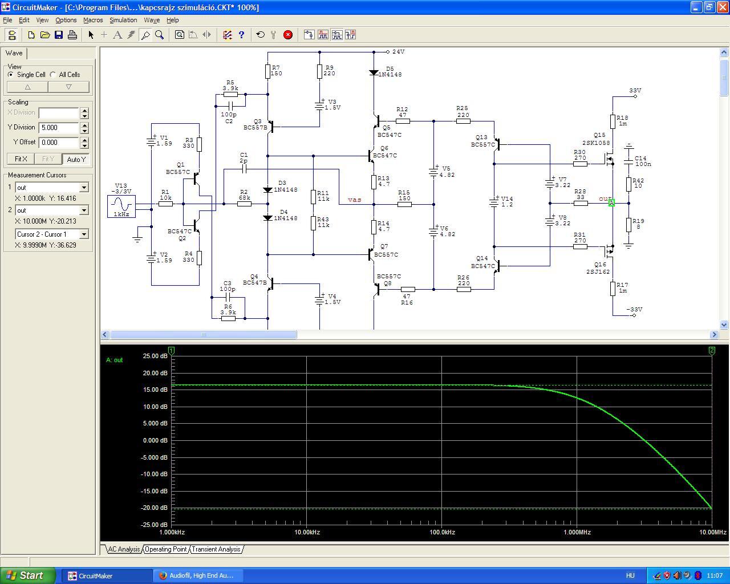This screenshot has width=730, height=584.
Task: Open the Simulation menu
Action: (123, 20)
